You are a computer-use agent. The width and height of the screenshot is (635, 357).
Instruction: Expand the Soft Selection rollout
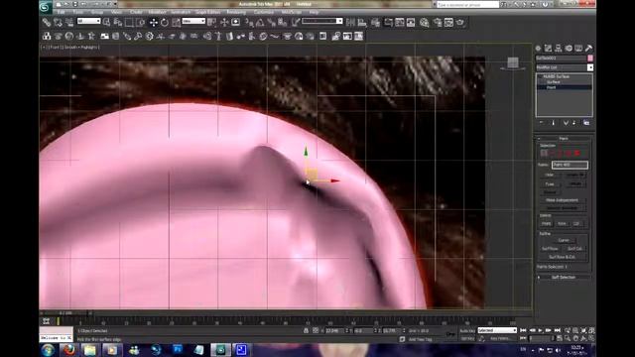click(x=564, y=278)
